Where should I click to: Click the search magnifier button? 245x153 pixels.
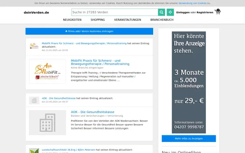tap(161, 12)
